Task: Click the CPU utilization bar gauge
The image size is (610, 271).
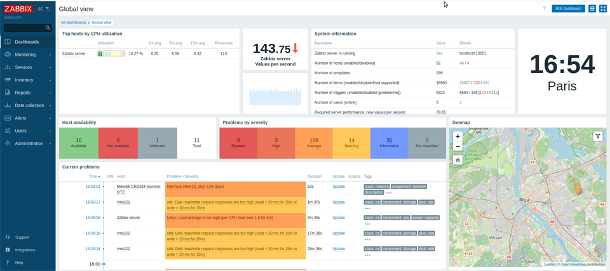Action: (x=111, y=54)
